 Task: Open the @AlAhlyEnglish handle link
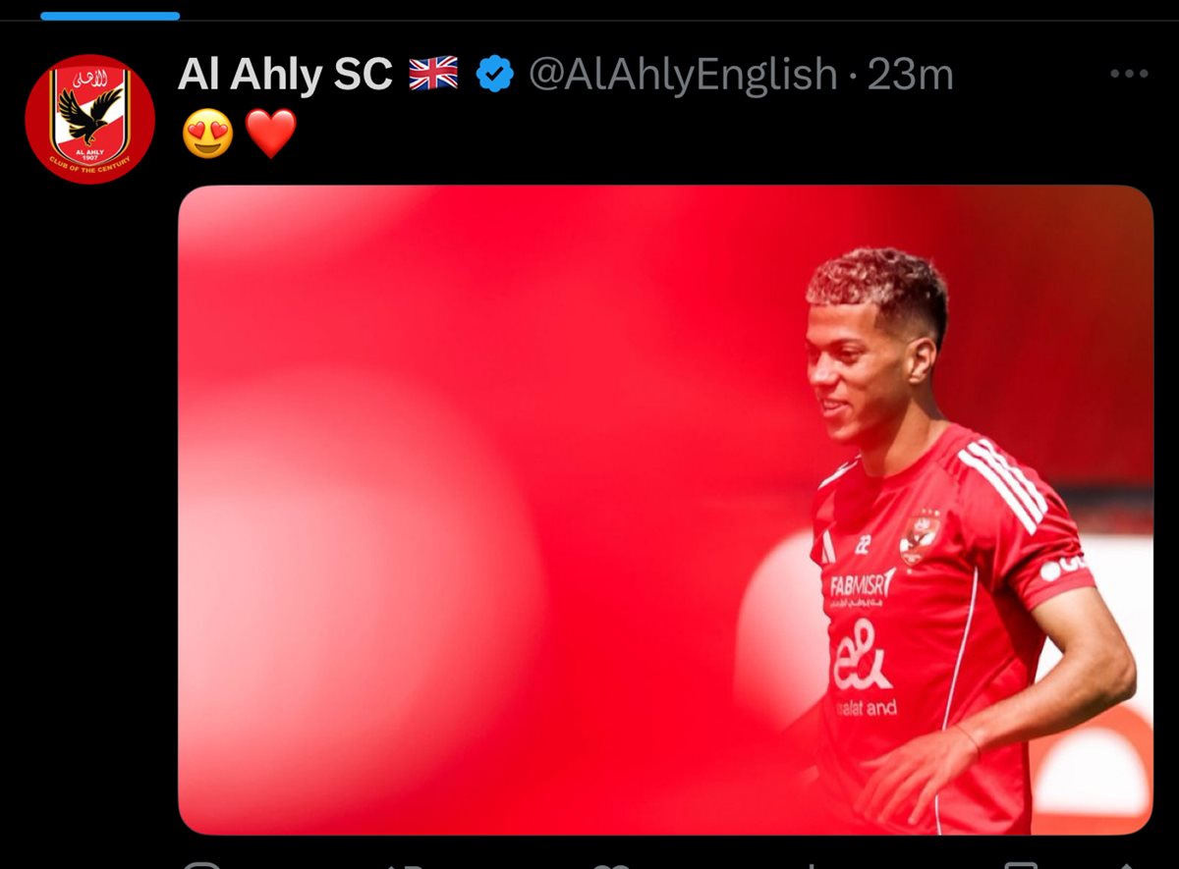pyautogui.click(x=683, y=74)
